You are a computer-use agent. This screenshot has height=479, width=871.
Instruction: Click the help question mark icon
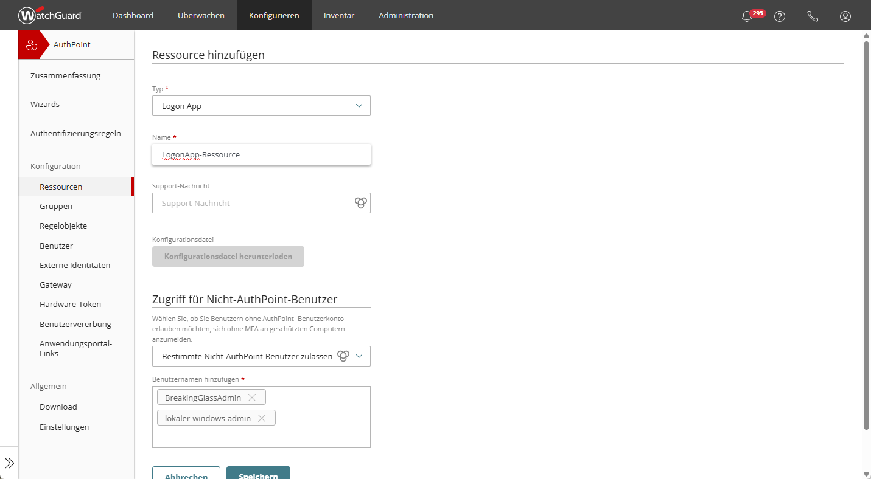(780, 16)
